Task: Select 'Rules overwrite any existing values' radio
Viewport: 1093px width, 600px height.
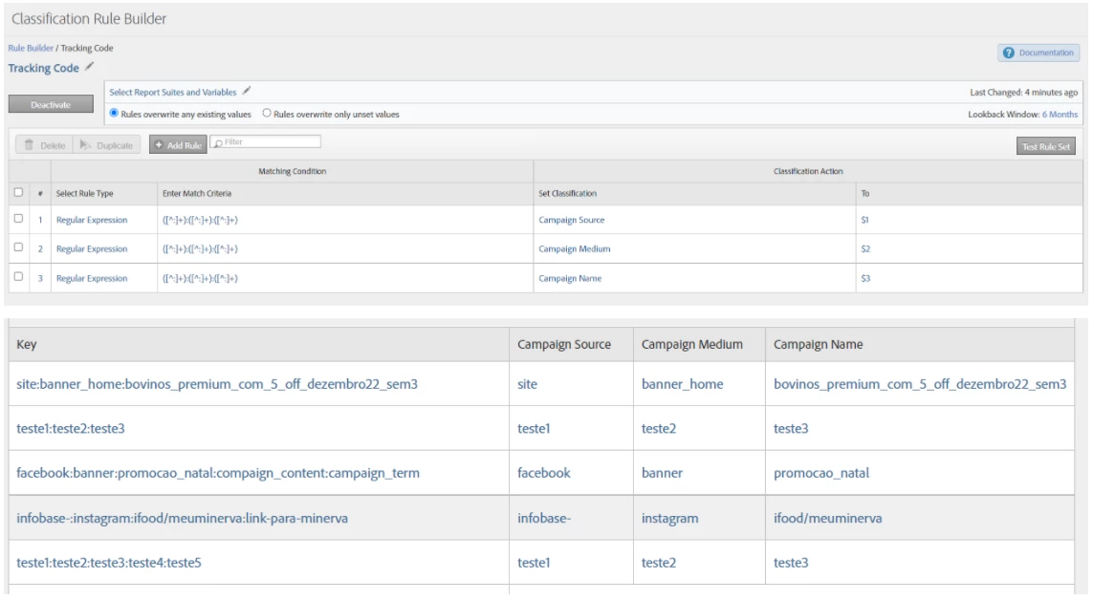Action: [x=114, y=113]
